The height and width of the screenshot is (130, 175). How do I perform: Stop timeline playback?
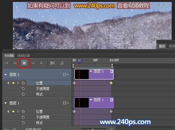click(24, 63)
